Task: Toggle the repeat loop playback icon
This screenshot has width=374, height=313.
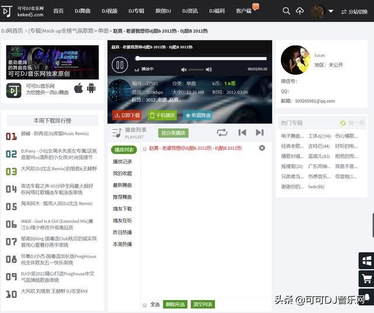Action: point(222,133)
